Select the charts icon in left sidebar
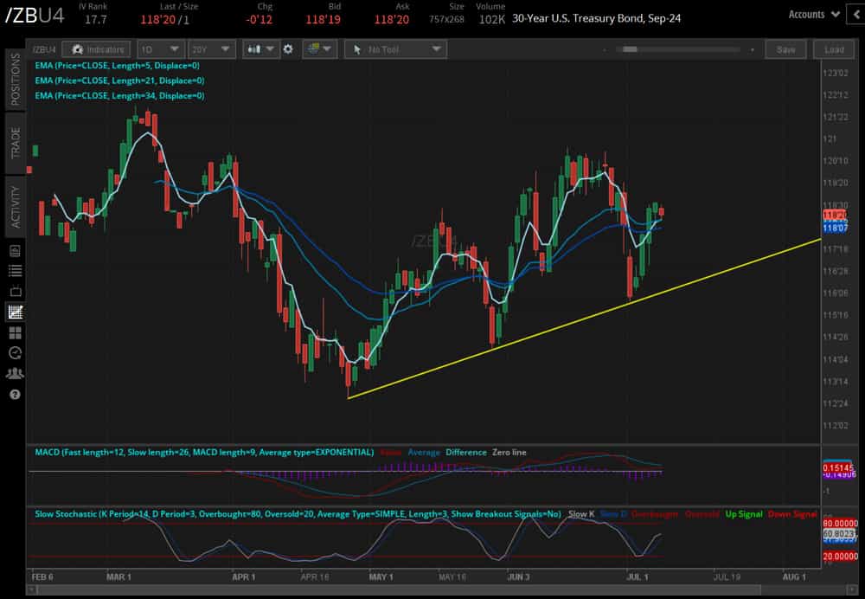This screenshot has width=865, height=599. pos(15,312)
